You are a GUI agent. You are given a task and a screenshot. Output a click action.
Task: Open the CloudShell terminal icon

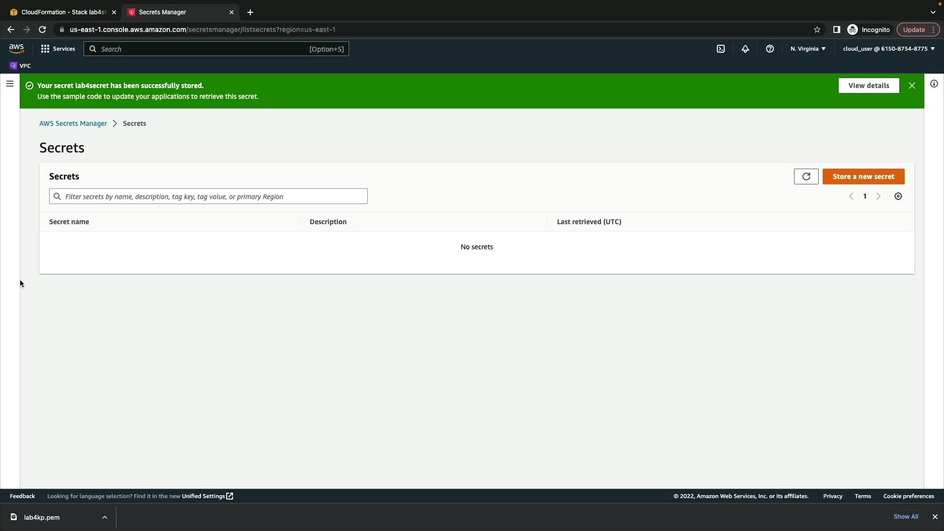tap(721, 49)
